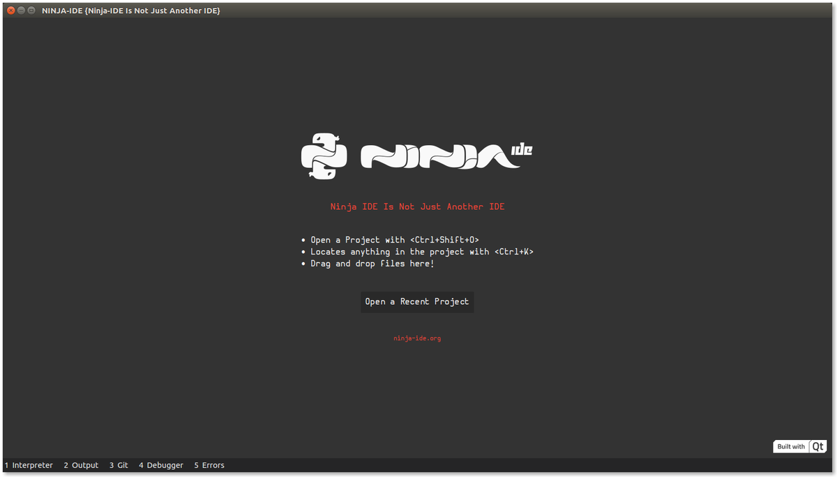Click the NINJA IDE Python logo

(x=324, y=156)
